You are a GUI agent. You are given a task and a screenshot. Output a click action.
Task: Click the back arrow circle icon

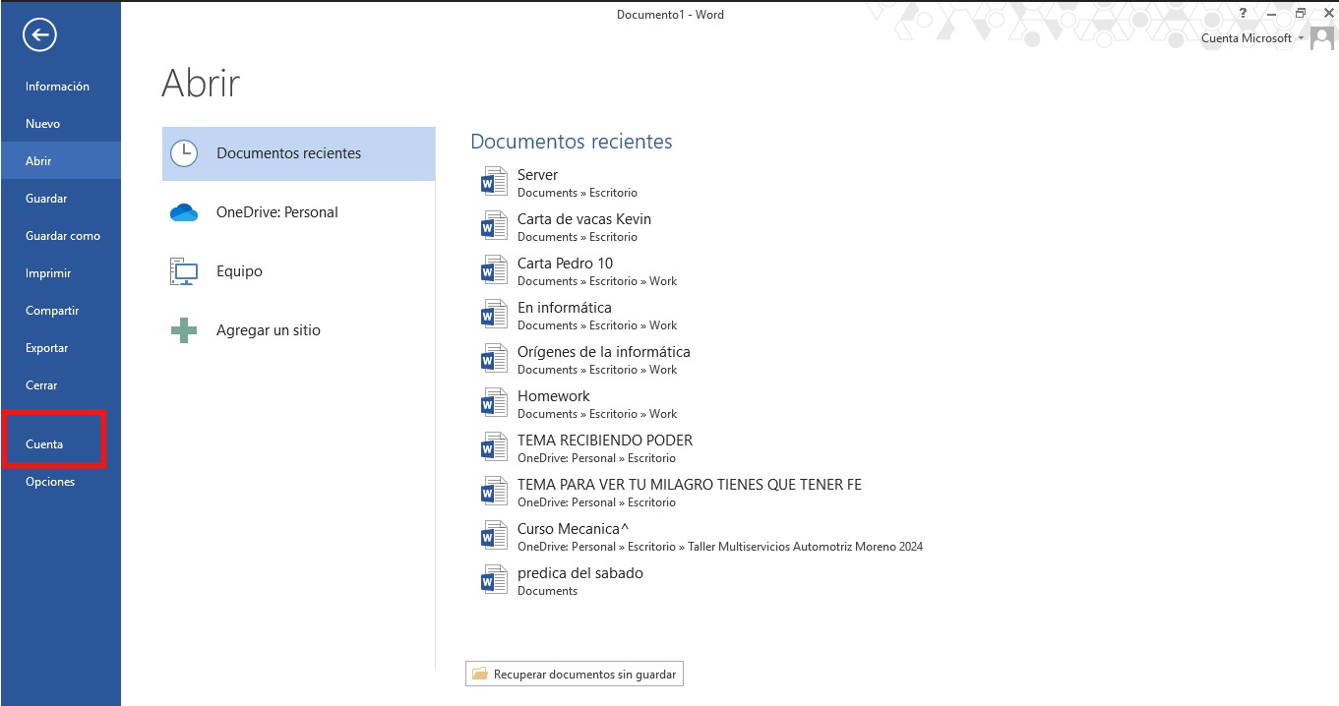(x=40, y=35)
